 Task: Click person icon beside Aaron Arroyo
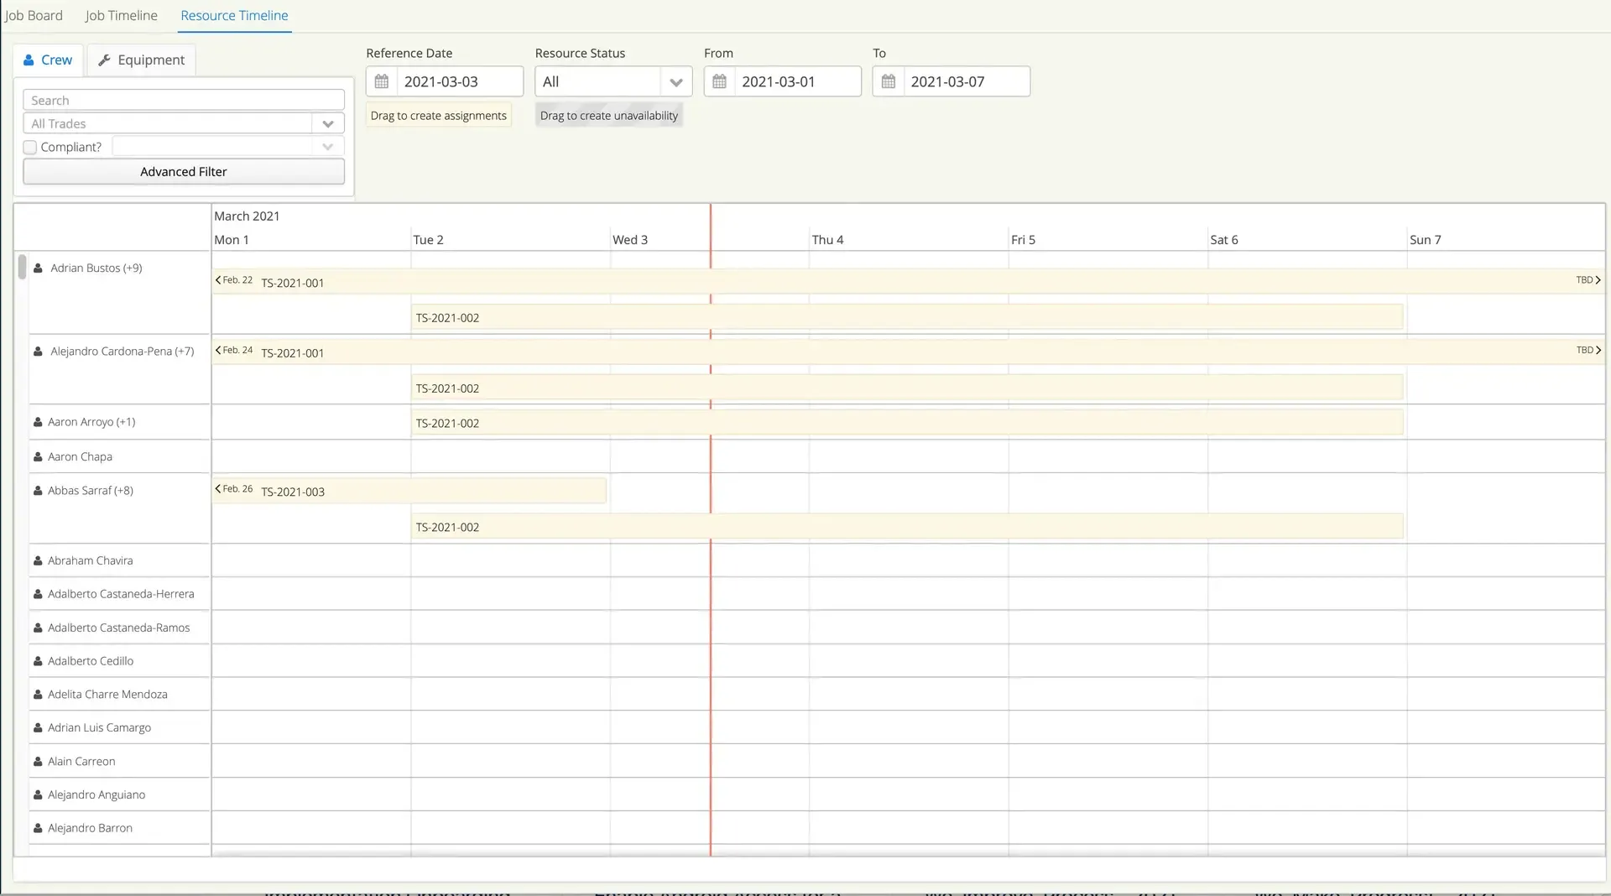click(38, 422)
